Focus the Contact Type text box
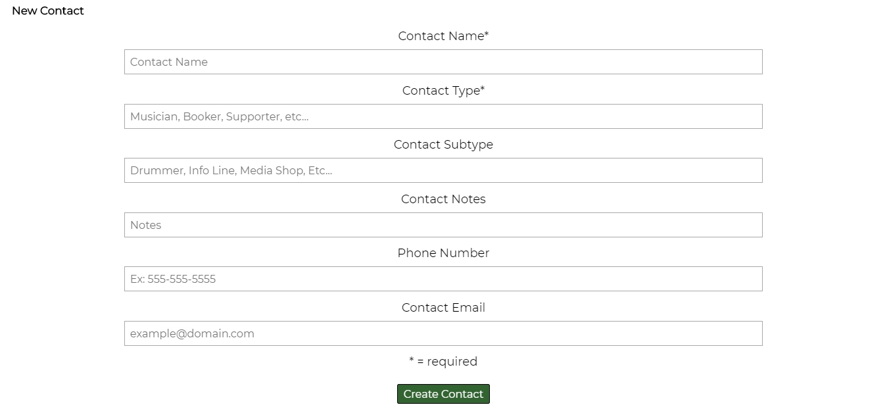Screen dimensions: 887x411 tap(443, 116)
